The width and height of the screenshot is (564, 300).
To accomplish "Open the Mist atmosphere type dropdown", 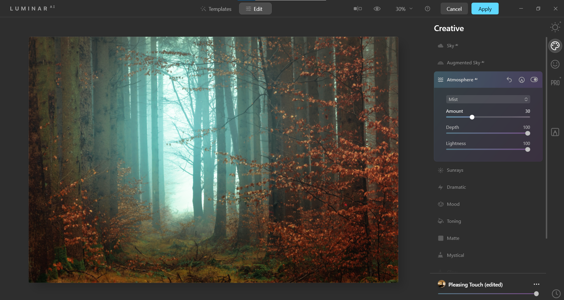I will (x=488, y=99).
